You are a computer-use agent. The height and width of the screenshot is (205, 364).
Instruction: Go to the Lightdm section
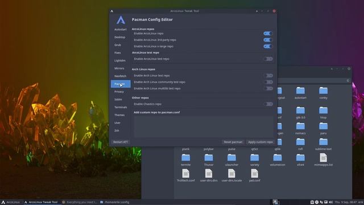click(x=121, y=61)
